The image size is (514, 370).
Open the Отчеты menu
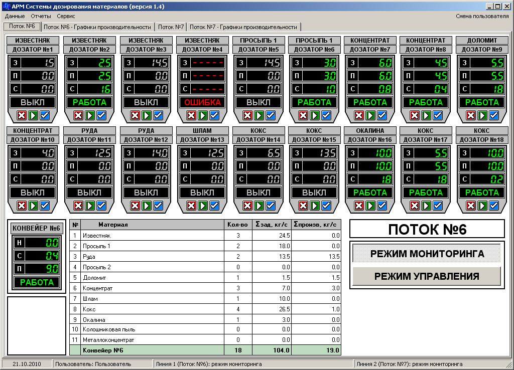click(x=41, y=16)
